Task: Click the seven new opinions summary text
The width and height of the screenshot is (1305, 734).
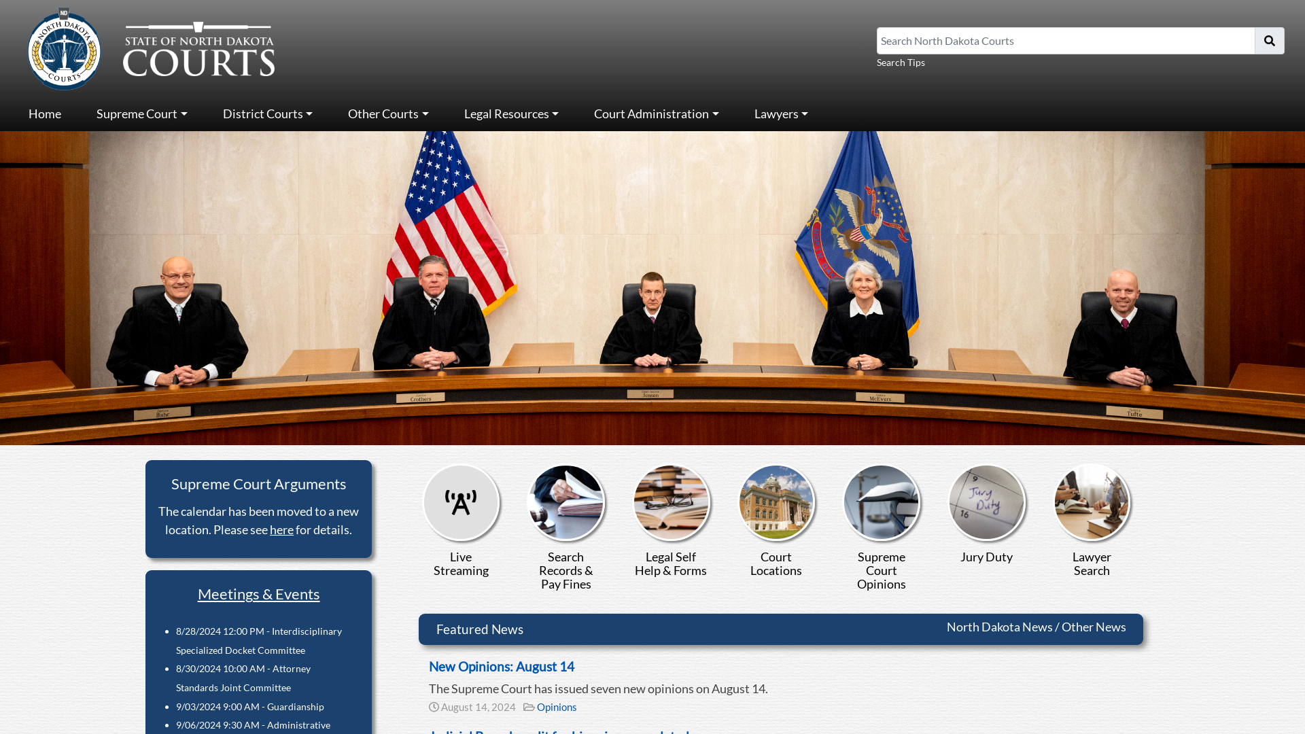Action: [x=598, y=688]
